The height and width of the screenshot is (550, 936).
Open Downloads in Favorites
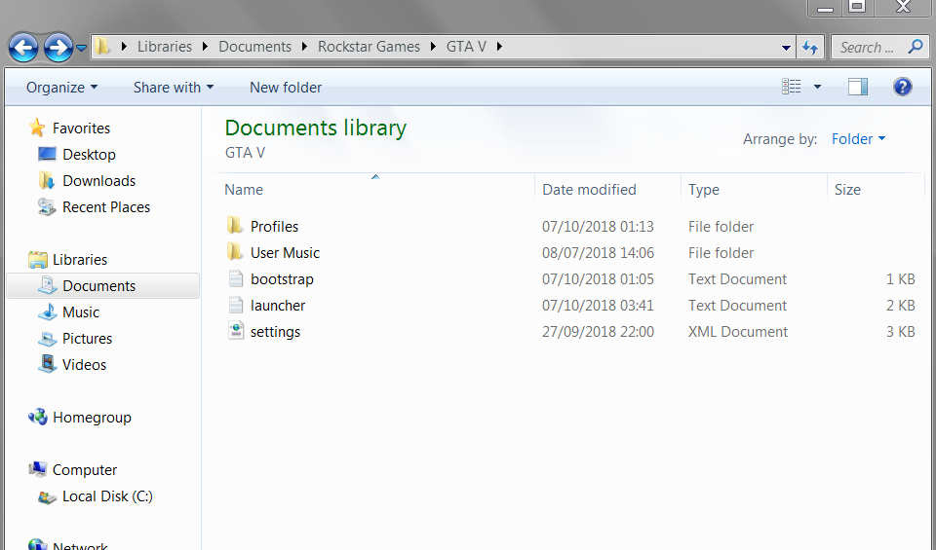[x=99, y=180]
